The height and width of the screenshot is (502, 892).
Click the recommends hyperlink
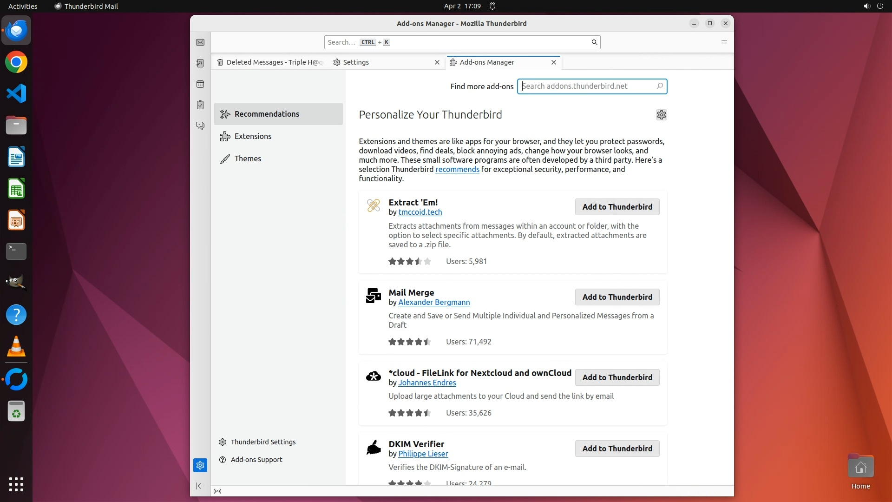pos(457,169)
